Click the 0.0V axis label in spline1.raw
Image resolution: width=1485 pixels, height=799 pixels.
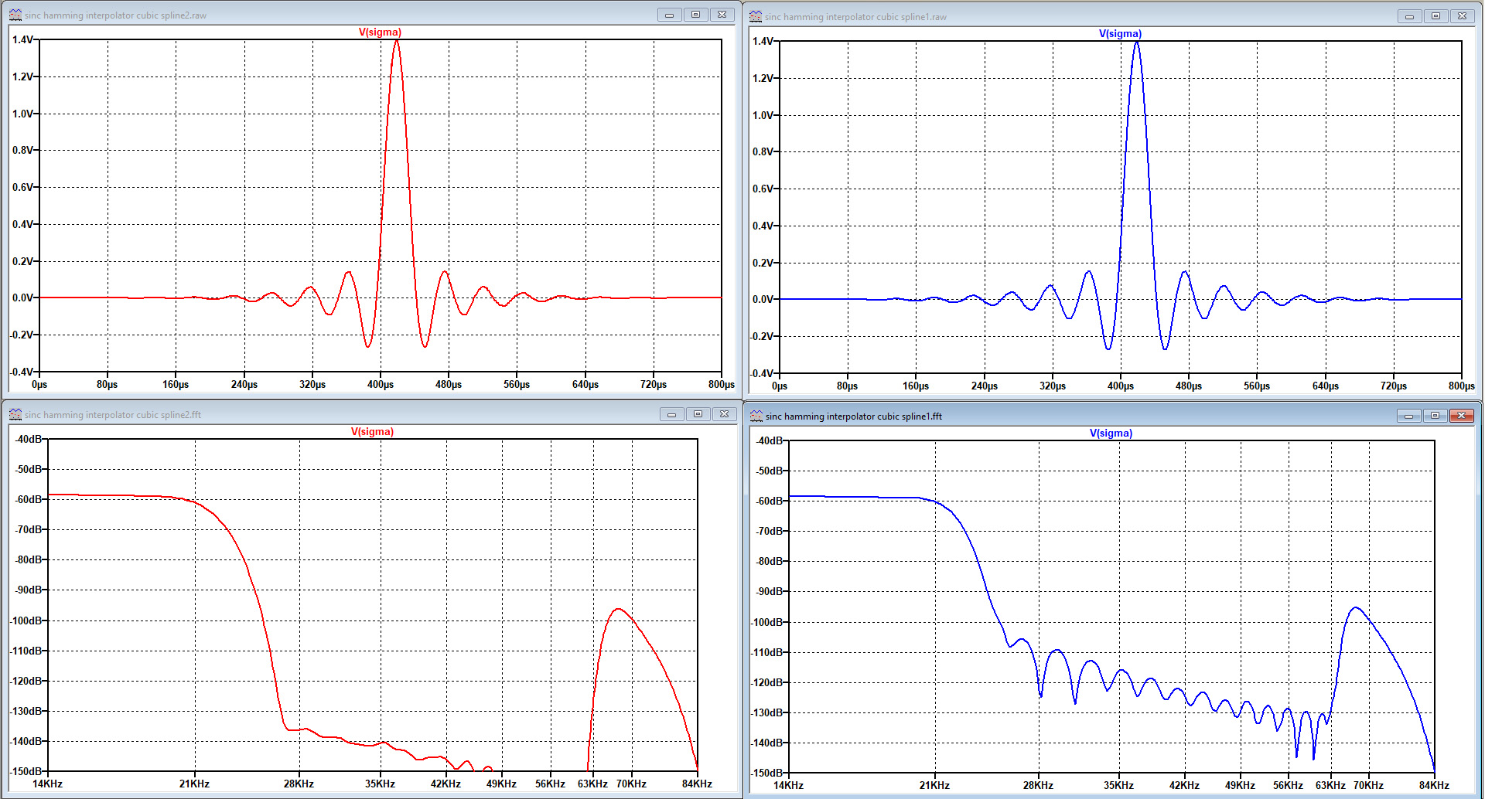point(763,299)
